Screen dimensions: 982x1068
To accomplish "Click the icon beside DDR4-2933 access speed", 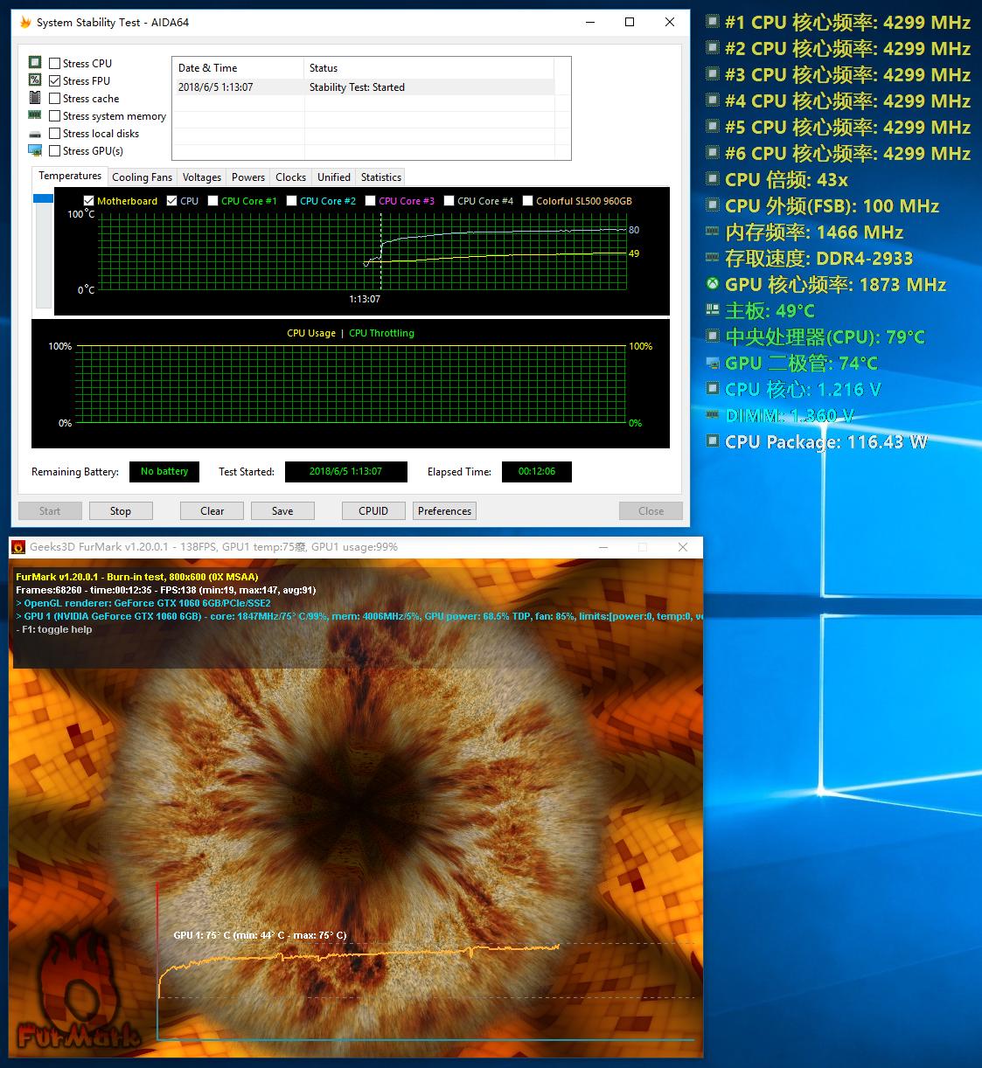I will tap(713, 258).
